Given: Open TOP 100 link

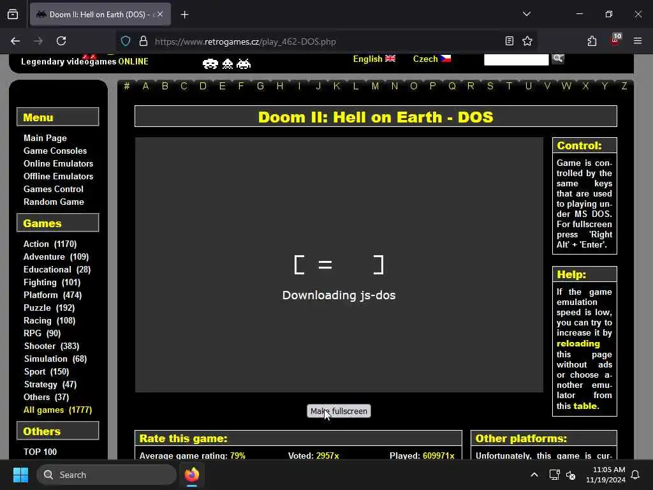Looking at the screenshot, I should pos(40,452).
